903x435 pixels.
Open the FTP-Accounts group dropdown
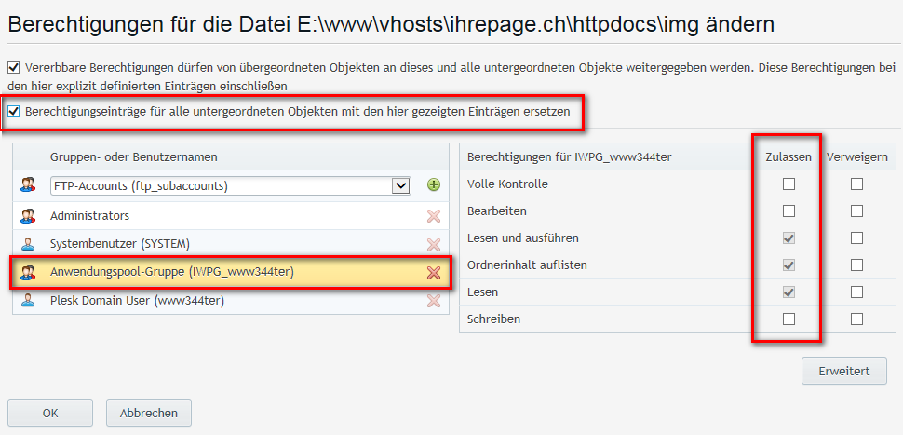[x=401, y=185]
